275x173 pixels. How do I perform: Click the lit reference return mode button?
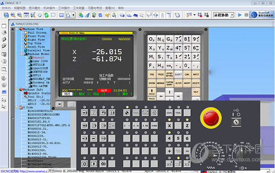click(127, 113)
